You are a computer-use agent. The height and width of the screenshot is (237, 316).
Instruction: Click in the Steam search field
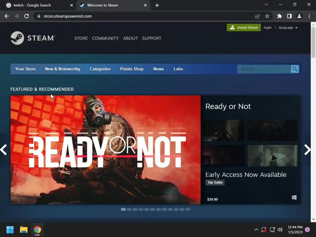pyautogui.click(x=264, y=69)
